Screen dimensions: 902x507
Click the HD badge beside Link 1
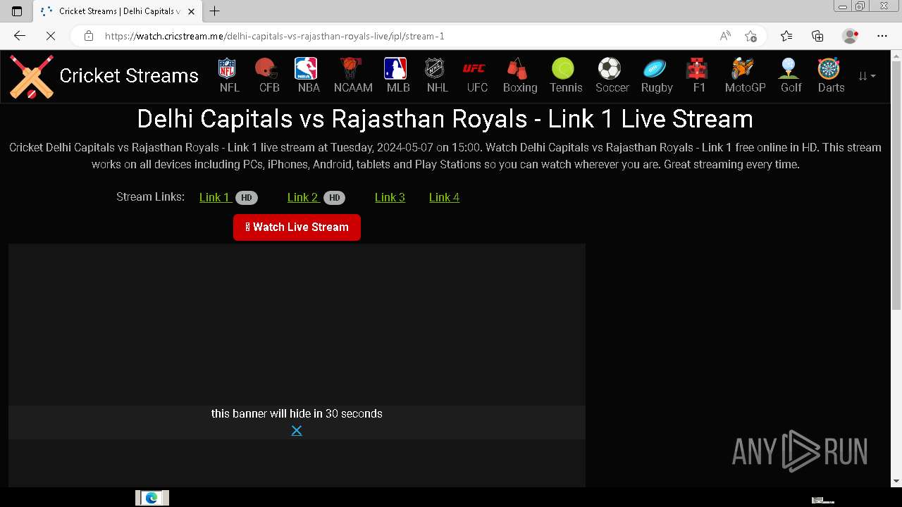point(247,198)
